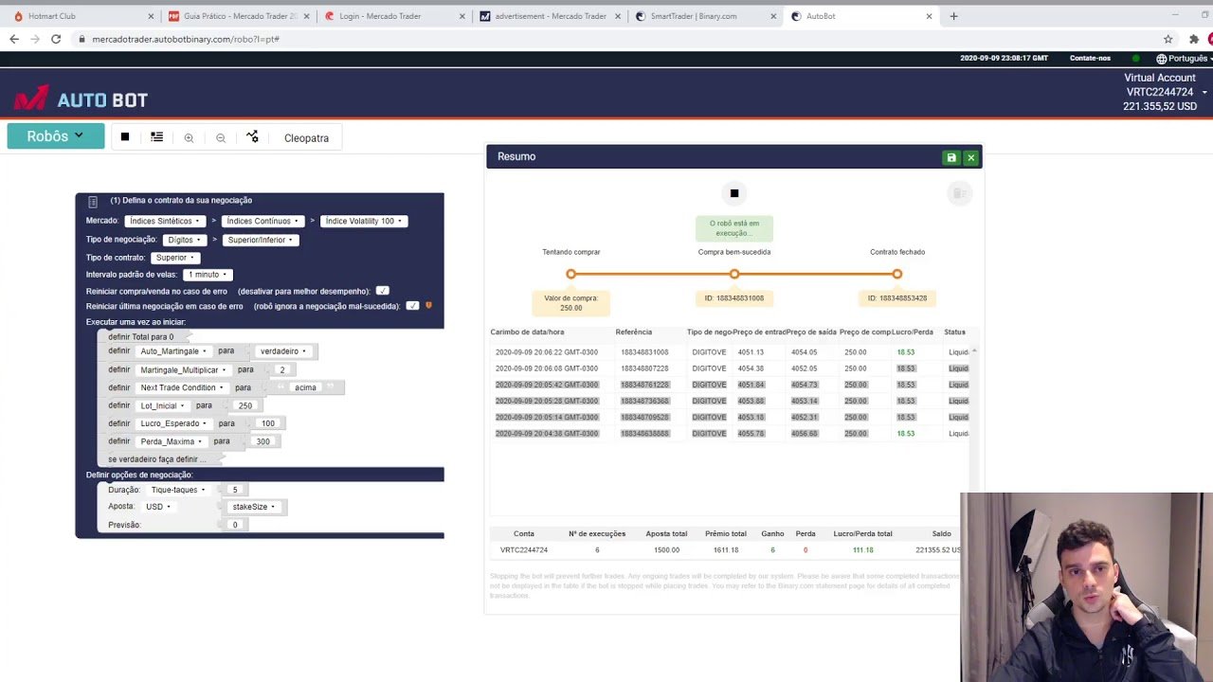Select trade row with reference 188348831008
This screenshot has height=682, width=1213.
pyautogui.click(x=730, y=352)
